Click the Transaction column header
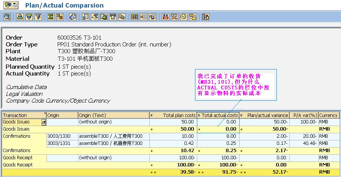Viewport: 341px width, 177px height. point(23,115)
